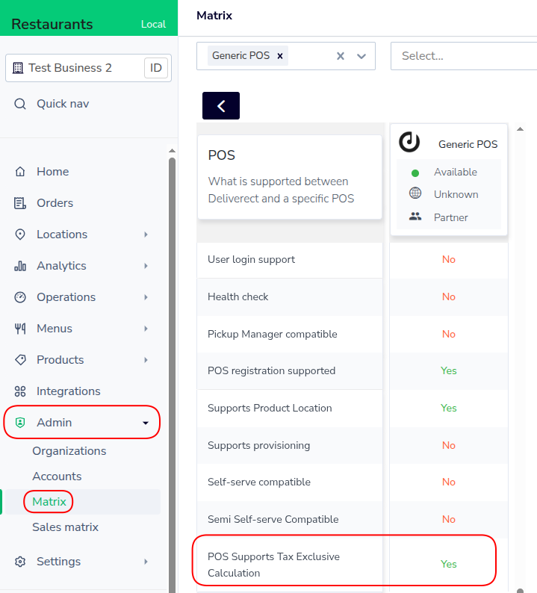Remove the Generic POS chip
The width and height of the screenshot is (537, 593).
280,56
